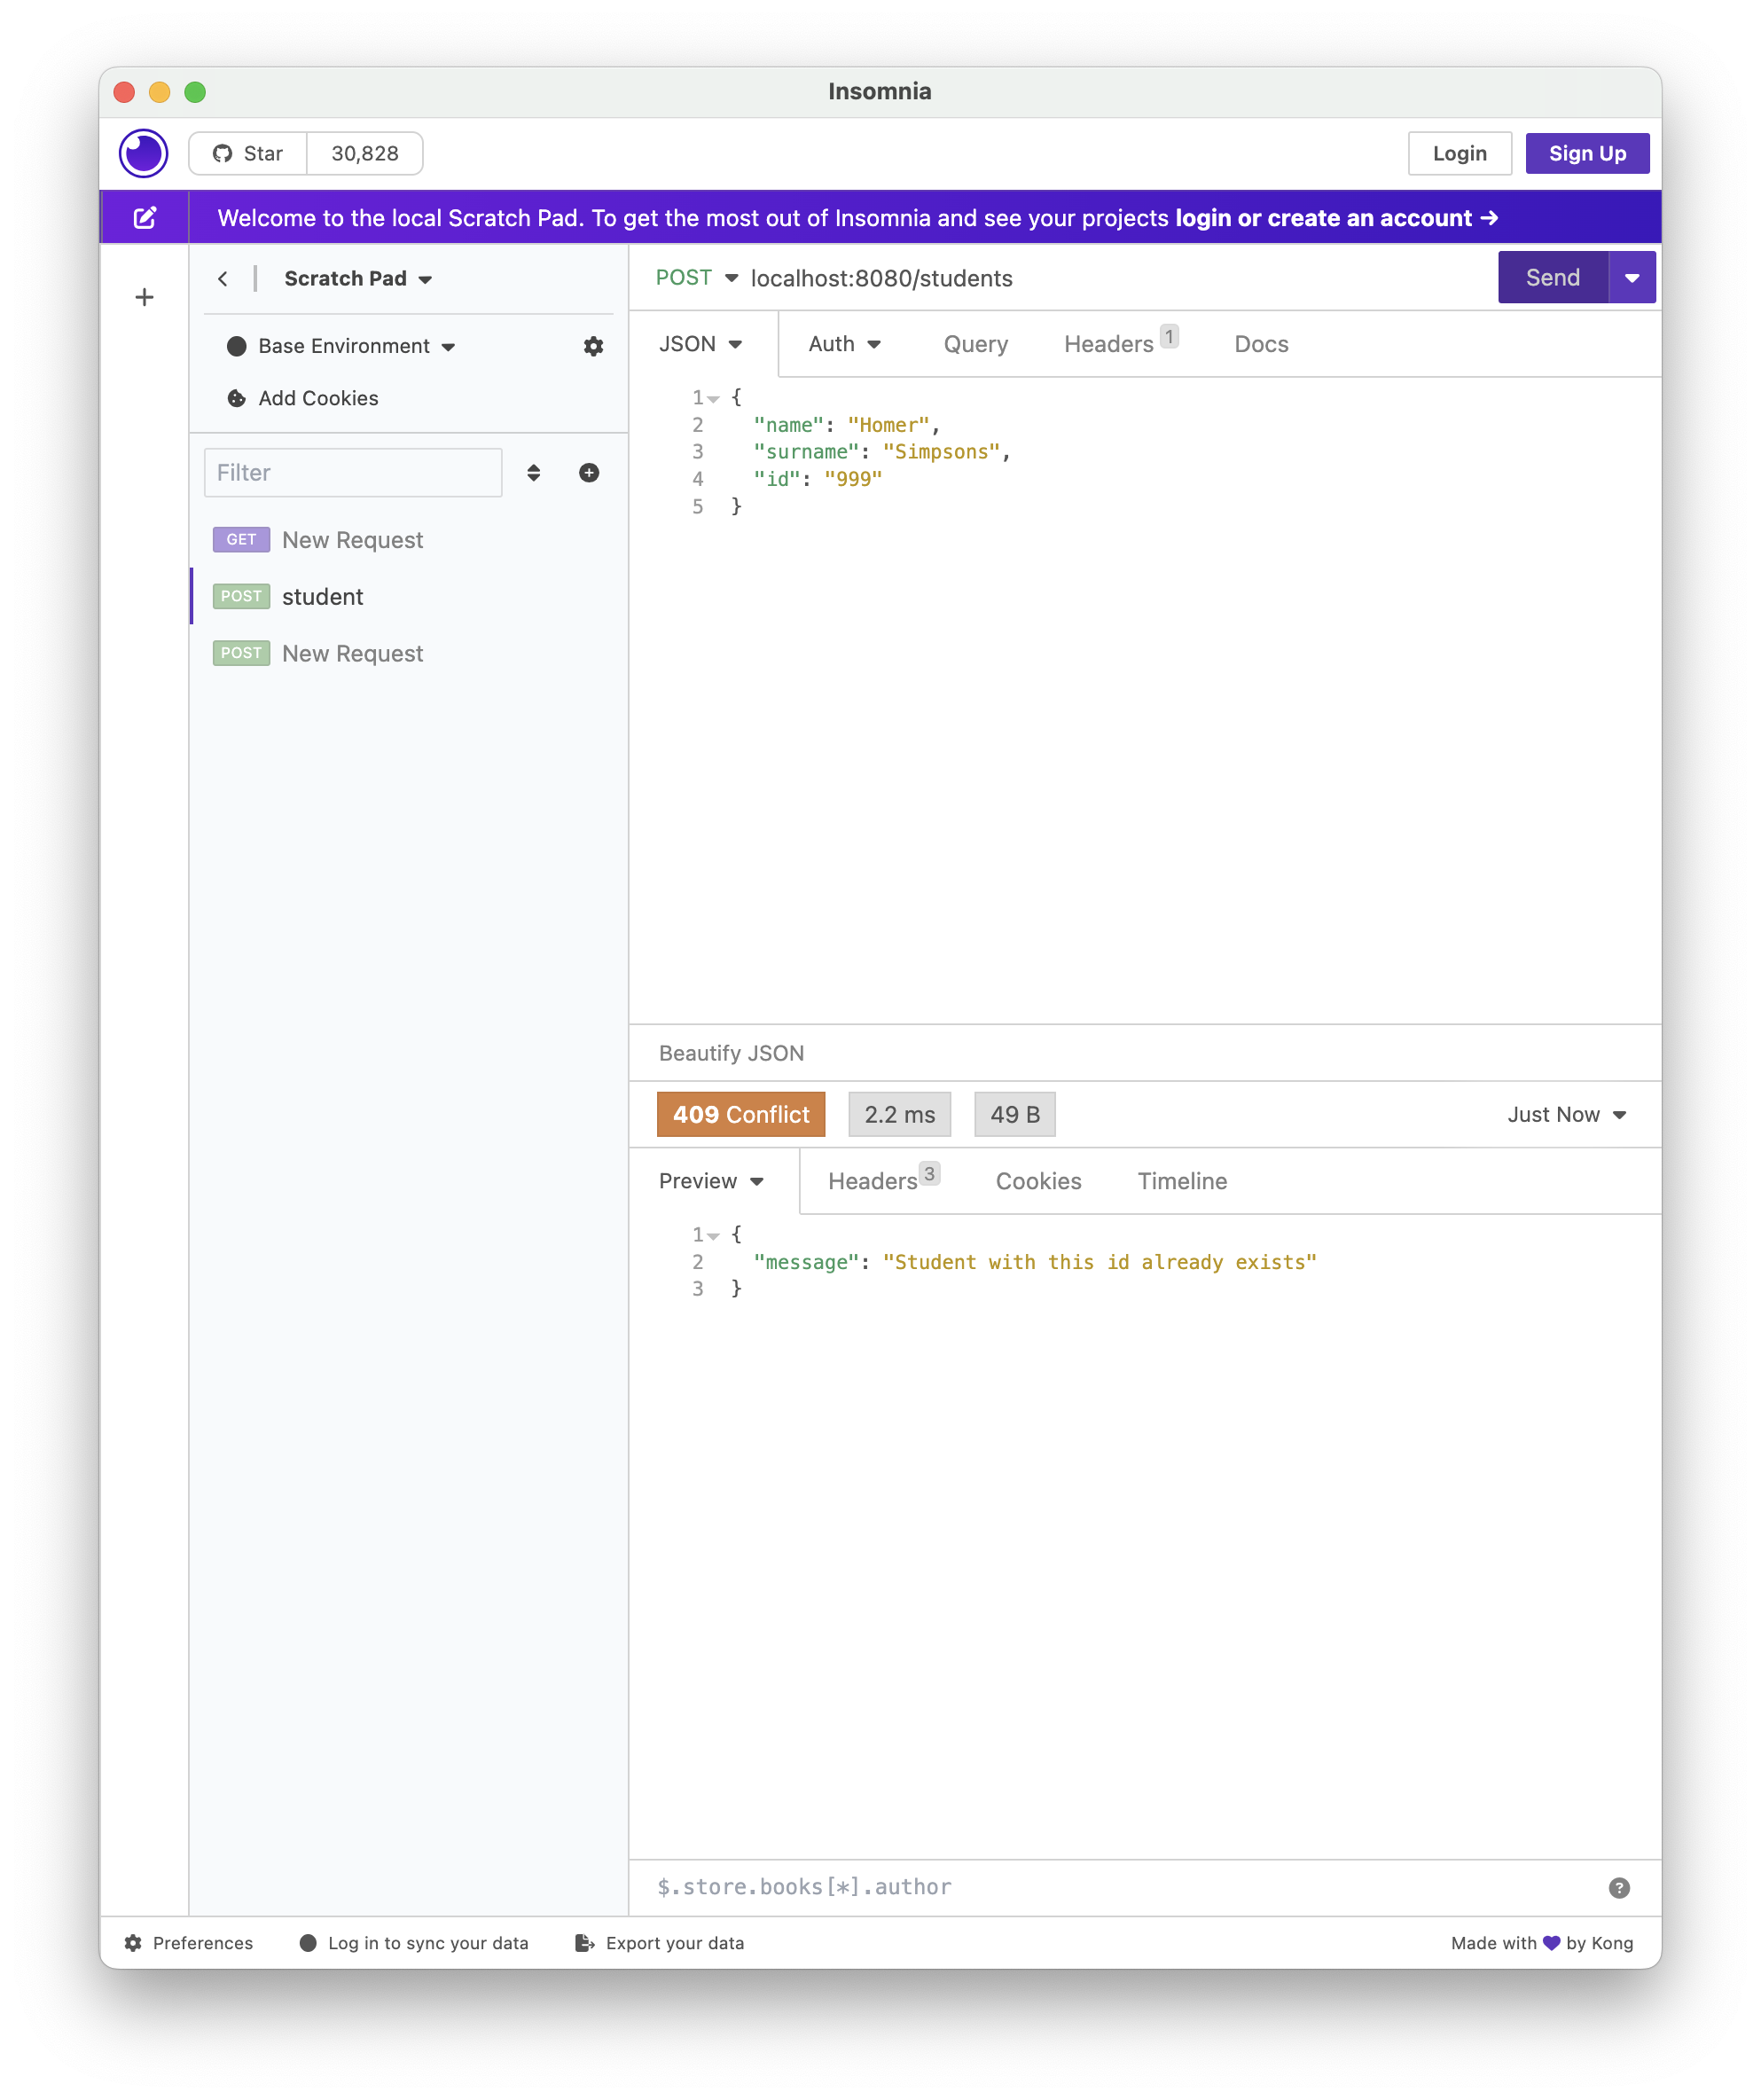The height and width of the screenshot is (2100, 1761).
Task: Open Preferences from the status bar
Action: (189, 1943)
